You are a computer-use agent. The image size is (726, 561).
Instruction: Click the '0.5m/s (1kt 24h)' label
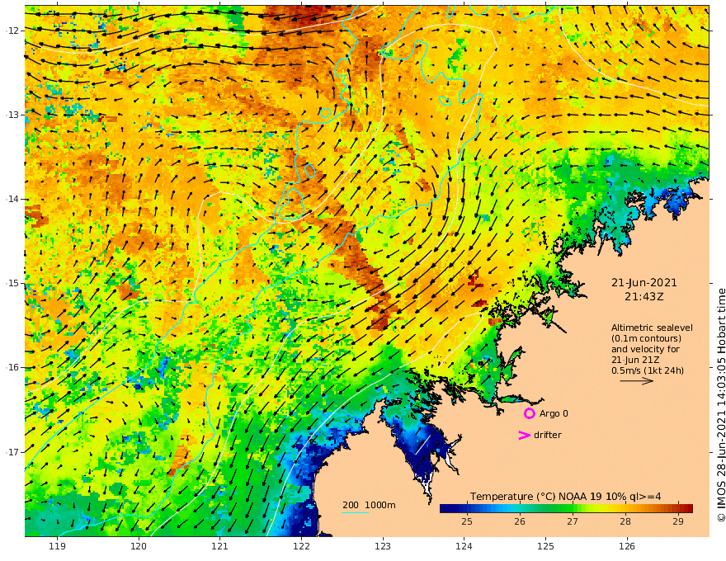648,370
